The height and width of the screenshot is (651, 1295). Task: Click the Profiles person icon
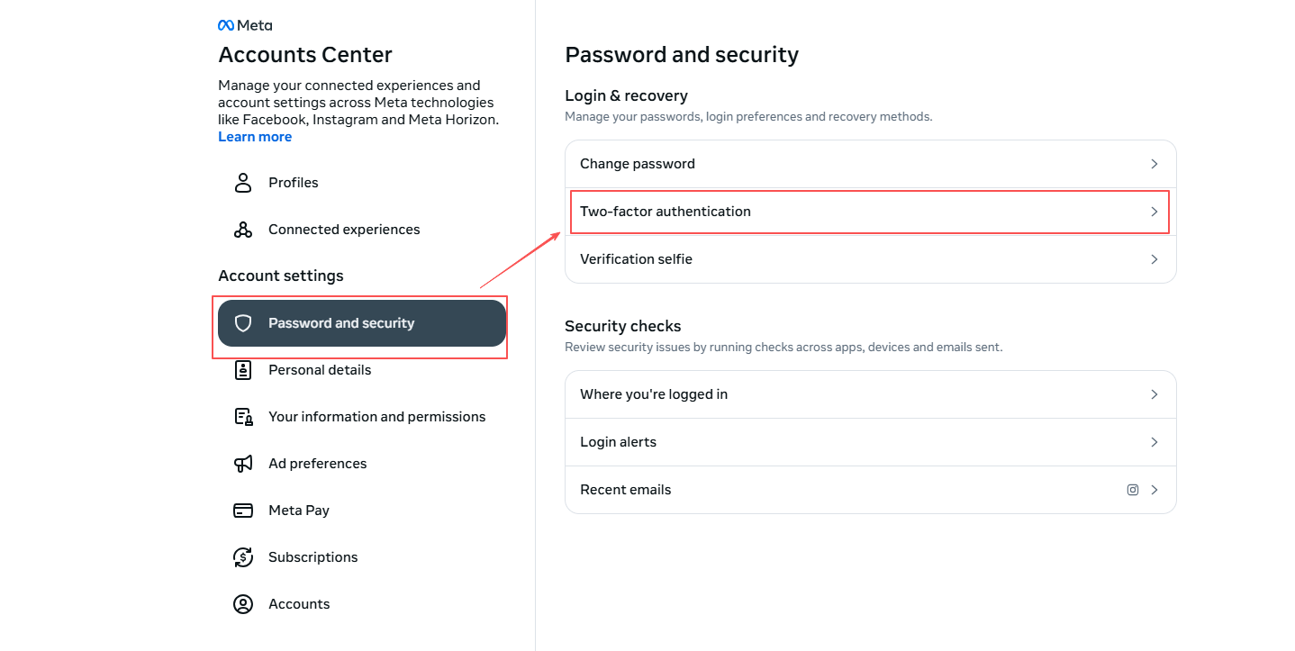point(243,183)
